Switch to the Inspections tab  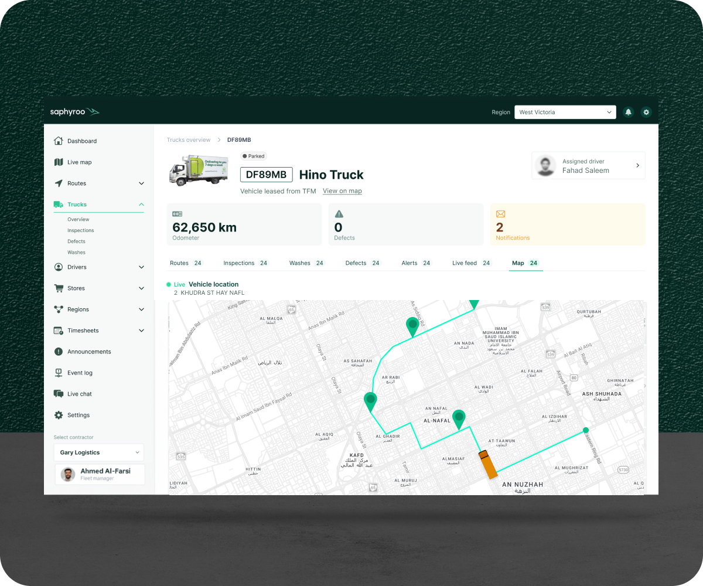[245, 263]
